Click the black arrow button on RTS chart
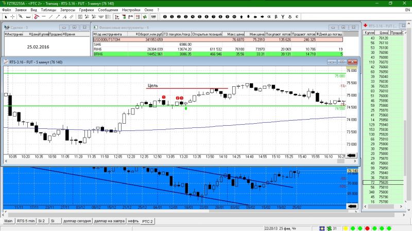The height and width of the screenshot is (231, 412). (352, 156)
